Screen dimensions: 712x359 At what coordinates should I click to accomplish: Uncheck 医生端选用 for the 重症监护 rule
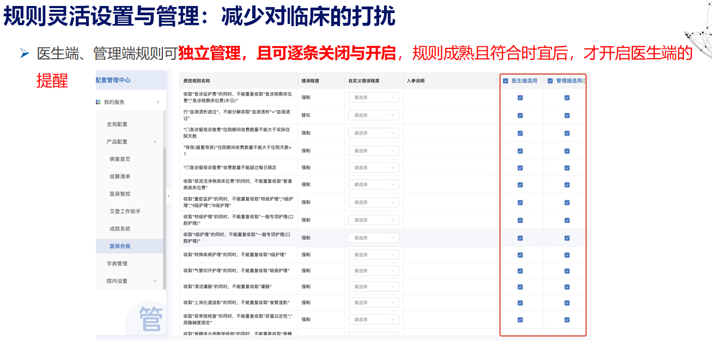click(x=520, y=202)
